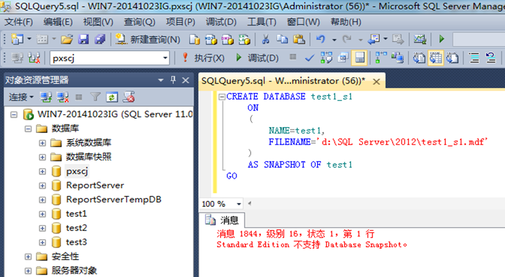
Task: Click the Copy toolbar icon
Action: tap(282, 39)
